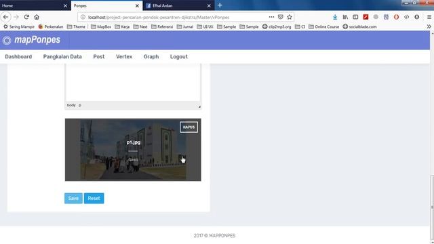Click the orange shield extension icon

(396, 17)
